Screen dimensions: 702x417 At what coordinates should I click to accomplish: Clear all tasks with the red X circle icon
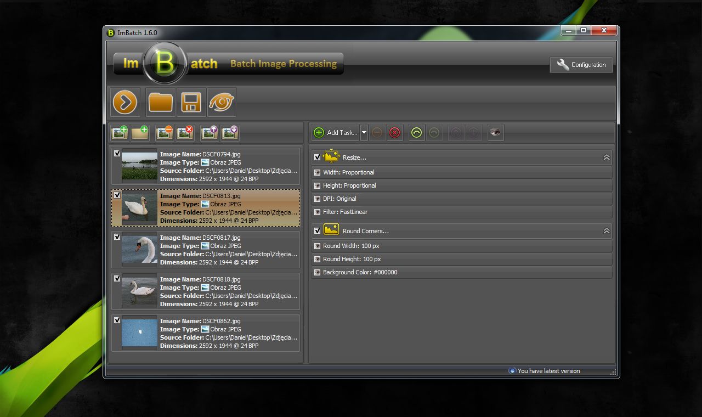pyautogui.click(x=395, y=132)
